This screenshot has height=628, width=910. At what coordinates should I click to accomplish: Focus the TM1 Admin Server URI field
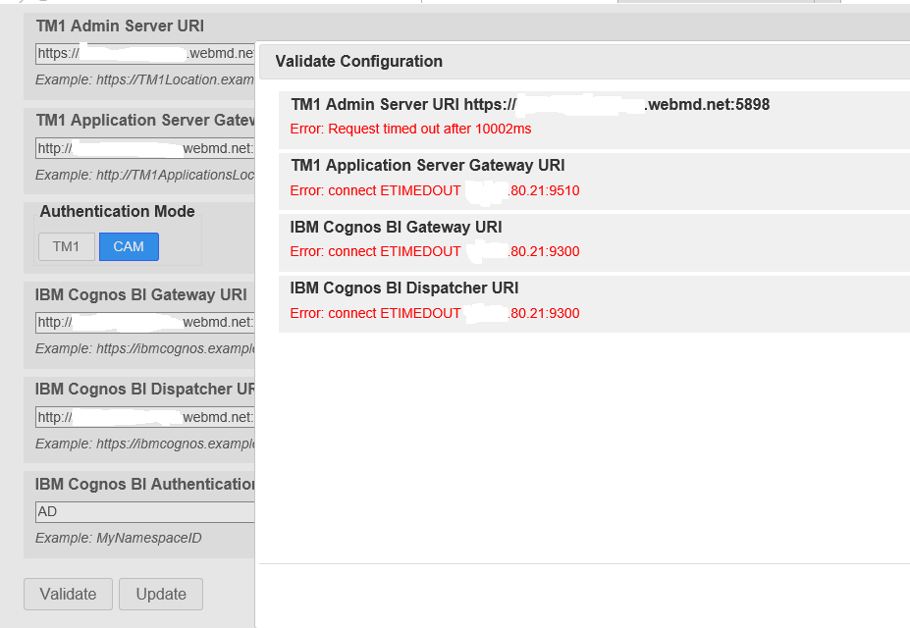[145, 53]
